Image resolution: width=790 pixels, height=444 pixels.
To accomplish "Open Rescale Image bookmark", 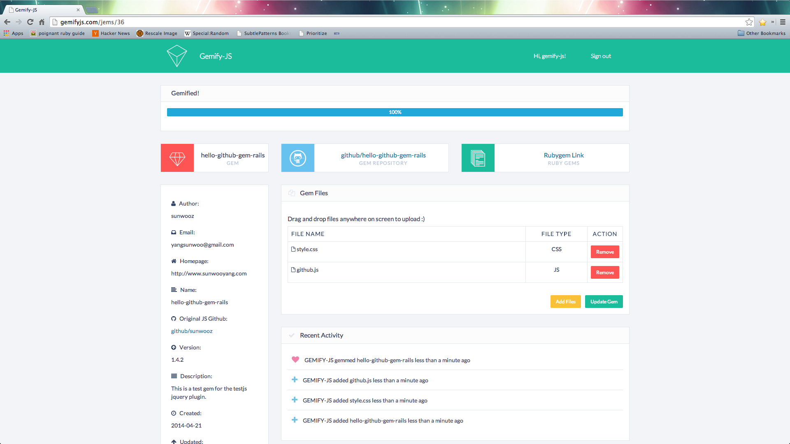I will pos(157,33).
